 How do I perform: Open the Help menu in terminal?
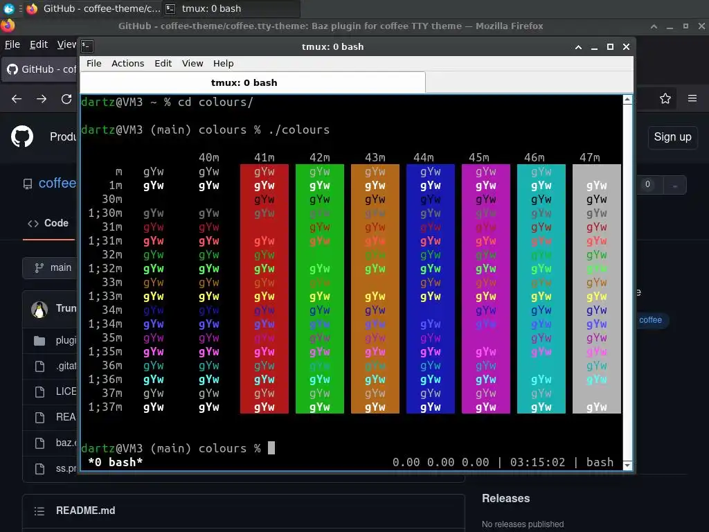(x=224, y=63)
